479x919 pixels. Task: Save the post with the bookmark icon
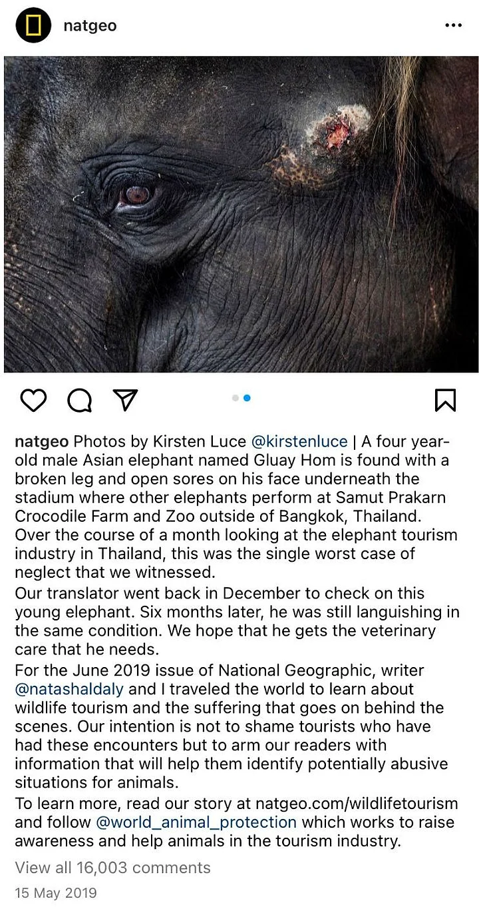coord(445,400)
